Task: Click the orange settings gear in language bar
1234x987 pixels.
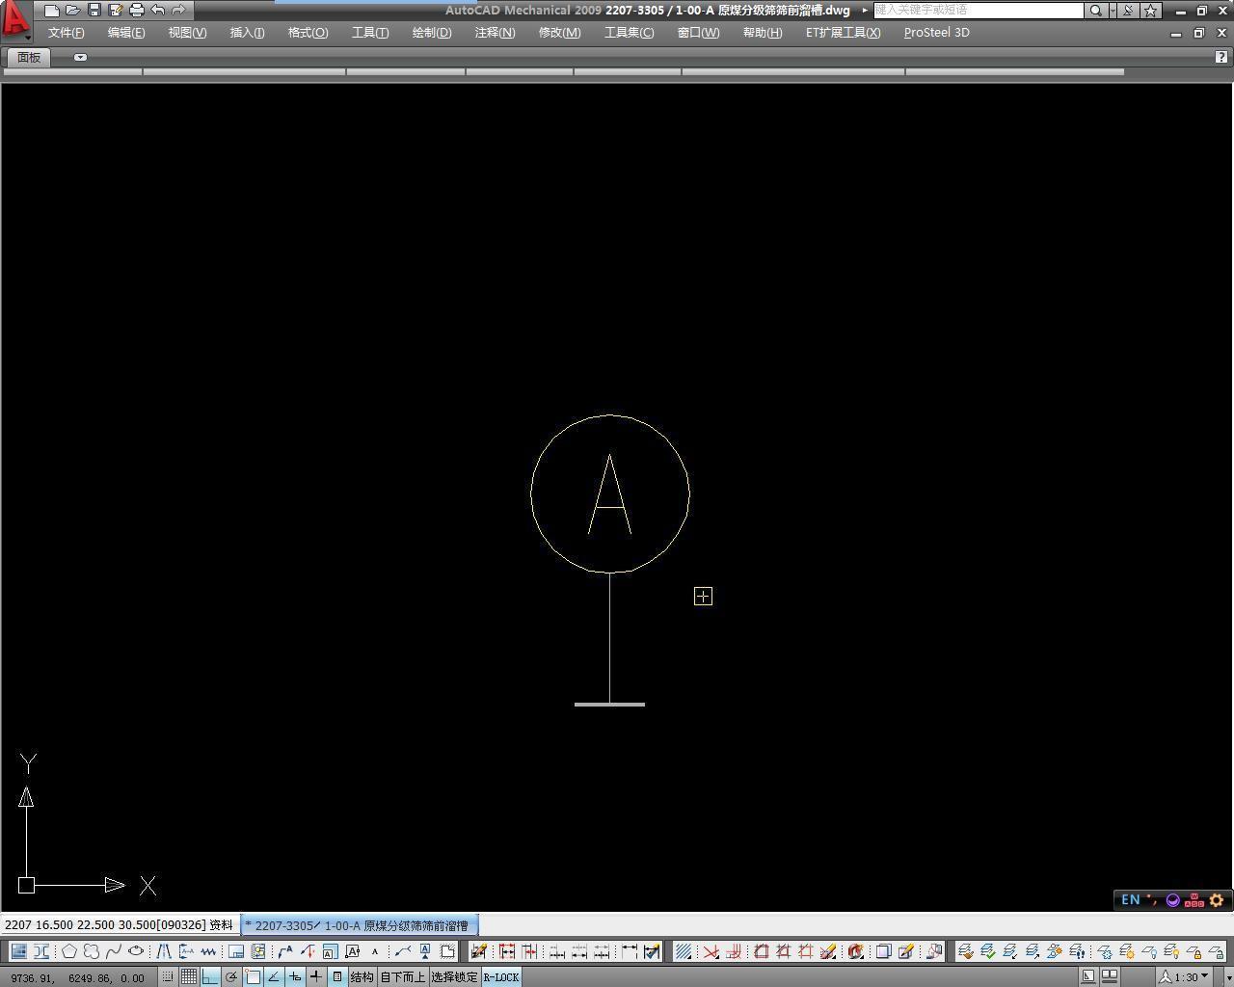Action: (x=1217, y=900)
